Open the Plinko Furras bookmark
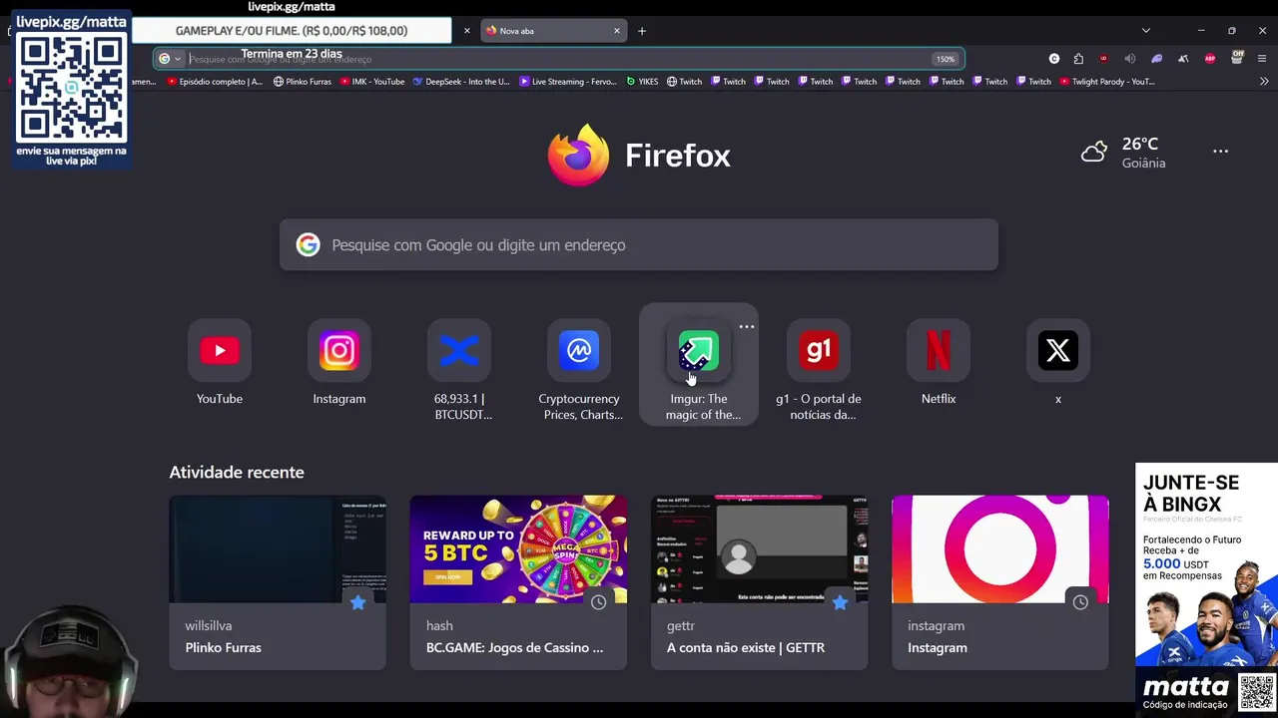Screen dimensions: 1278x718 coord(303,82)
